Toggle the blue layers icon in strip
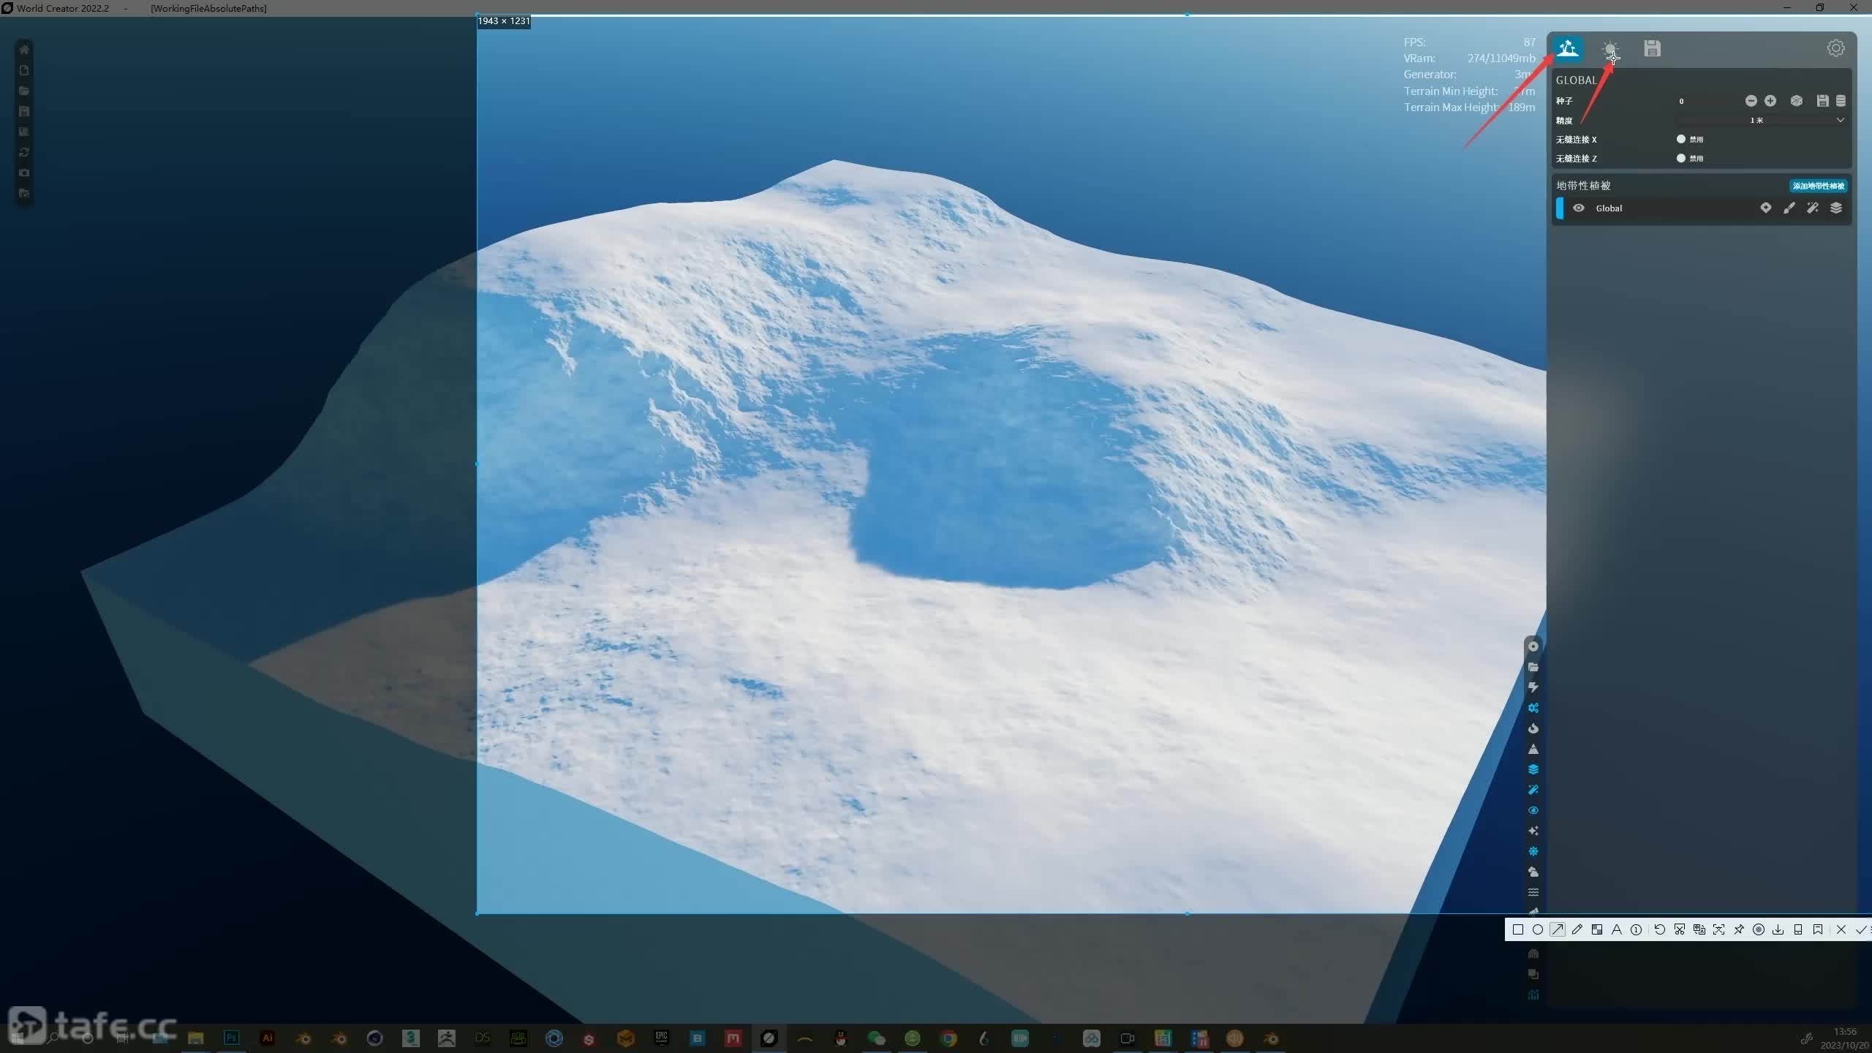The height and width of the screenshot is (1053, 1872). 1533,769
